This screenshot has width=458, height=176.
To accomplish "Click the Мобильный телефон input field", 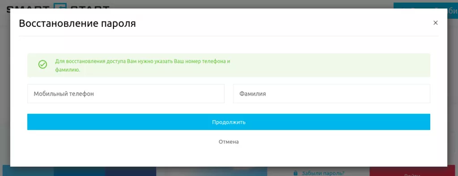I will 126,94.
